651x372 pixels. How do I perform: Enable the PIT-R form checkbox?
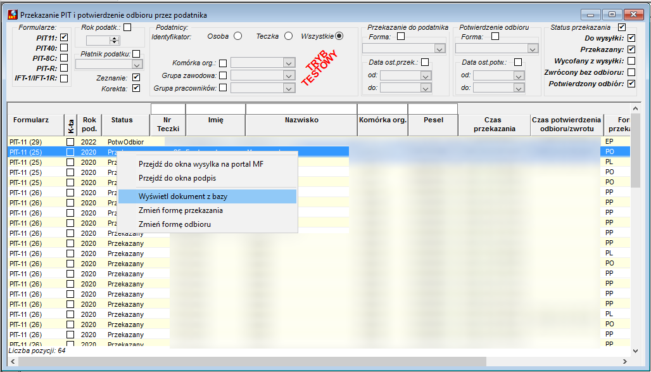(x=64, y=68)
